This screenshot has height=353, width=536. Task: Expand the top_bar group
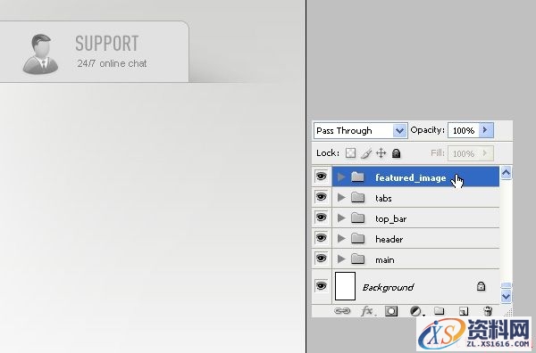point(341,218)
